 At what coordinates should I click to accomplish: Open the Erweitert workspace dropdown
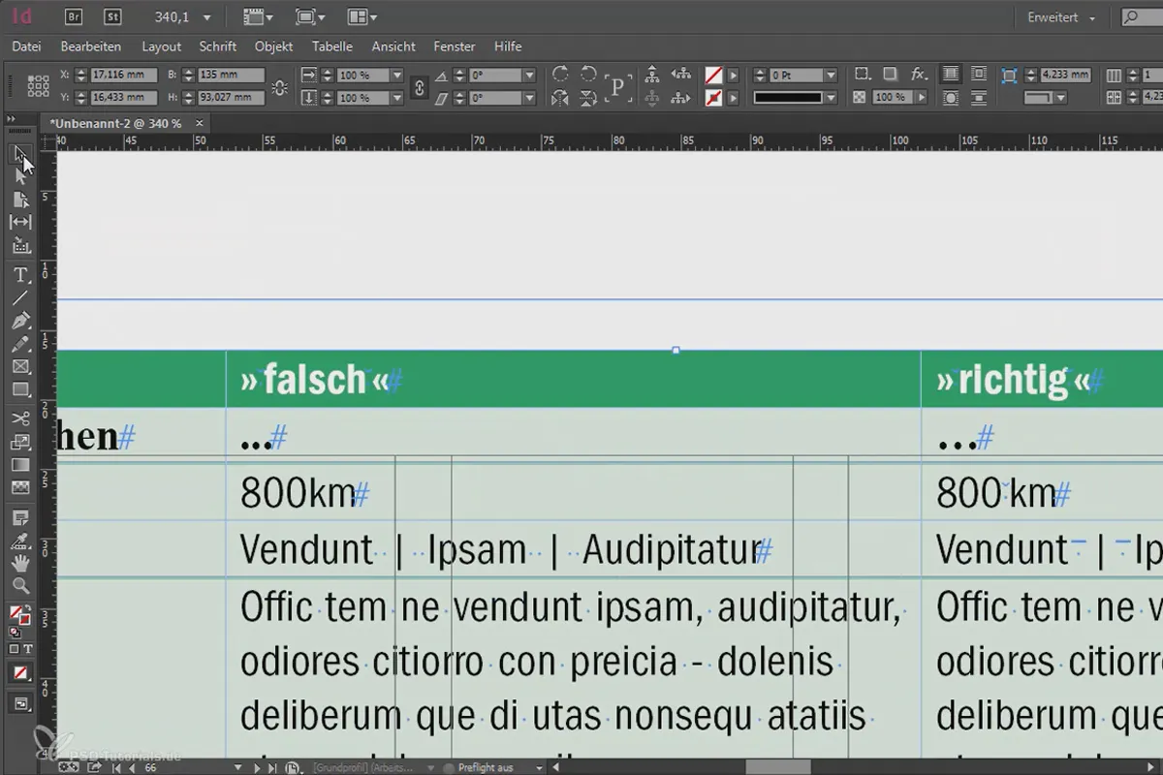tap(1061, 17)
